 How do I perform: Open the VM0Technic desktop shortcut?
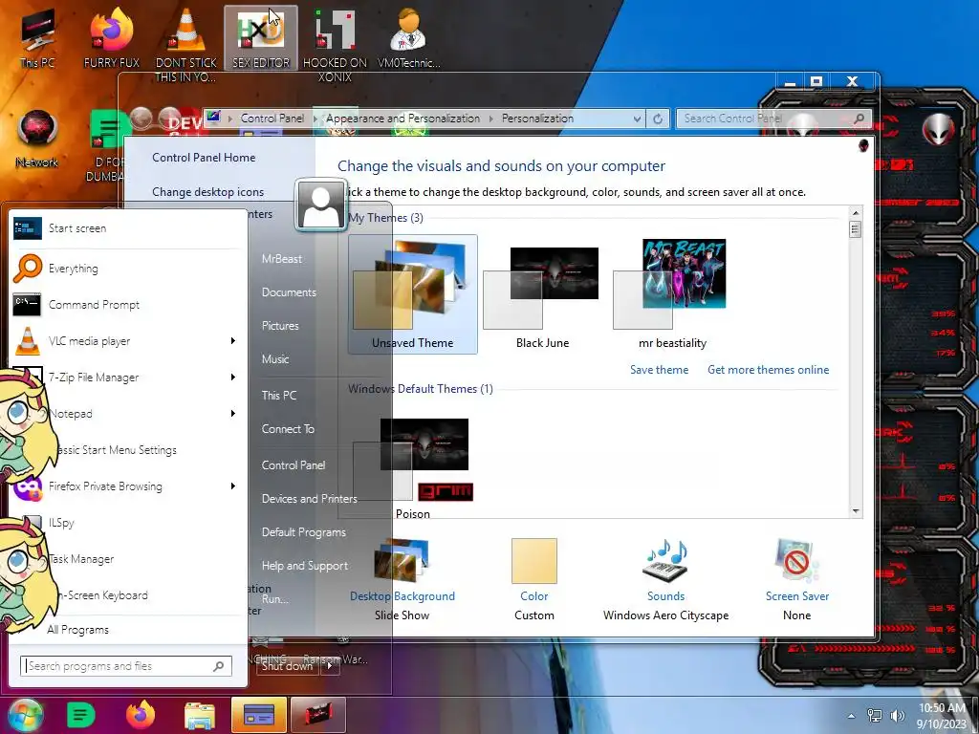click(x=408, y=38)
